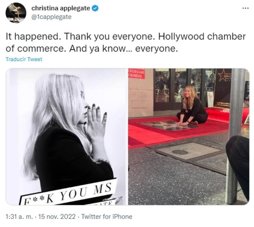The height and width of the screenshot is (227, 254).
Task: Open the three-dot more options menu
Action: (x=245, y=8)
